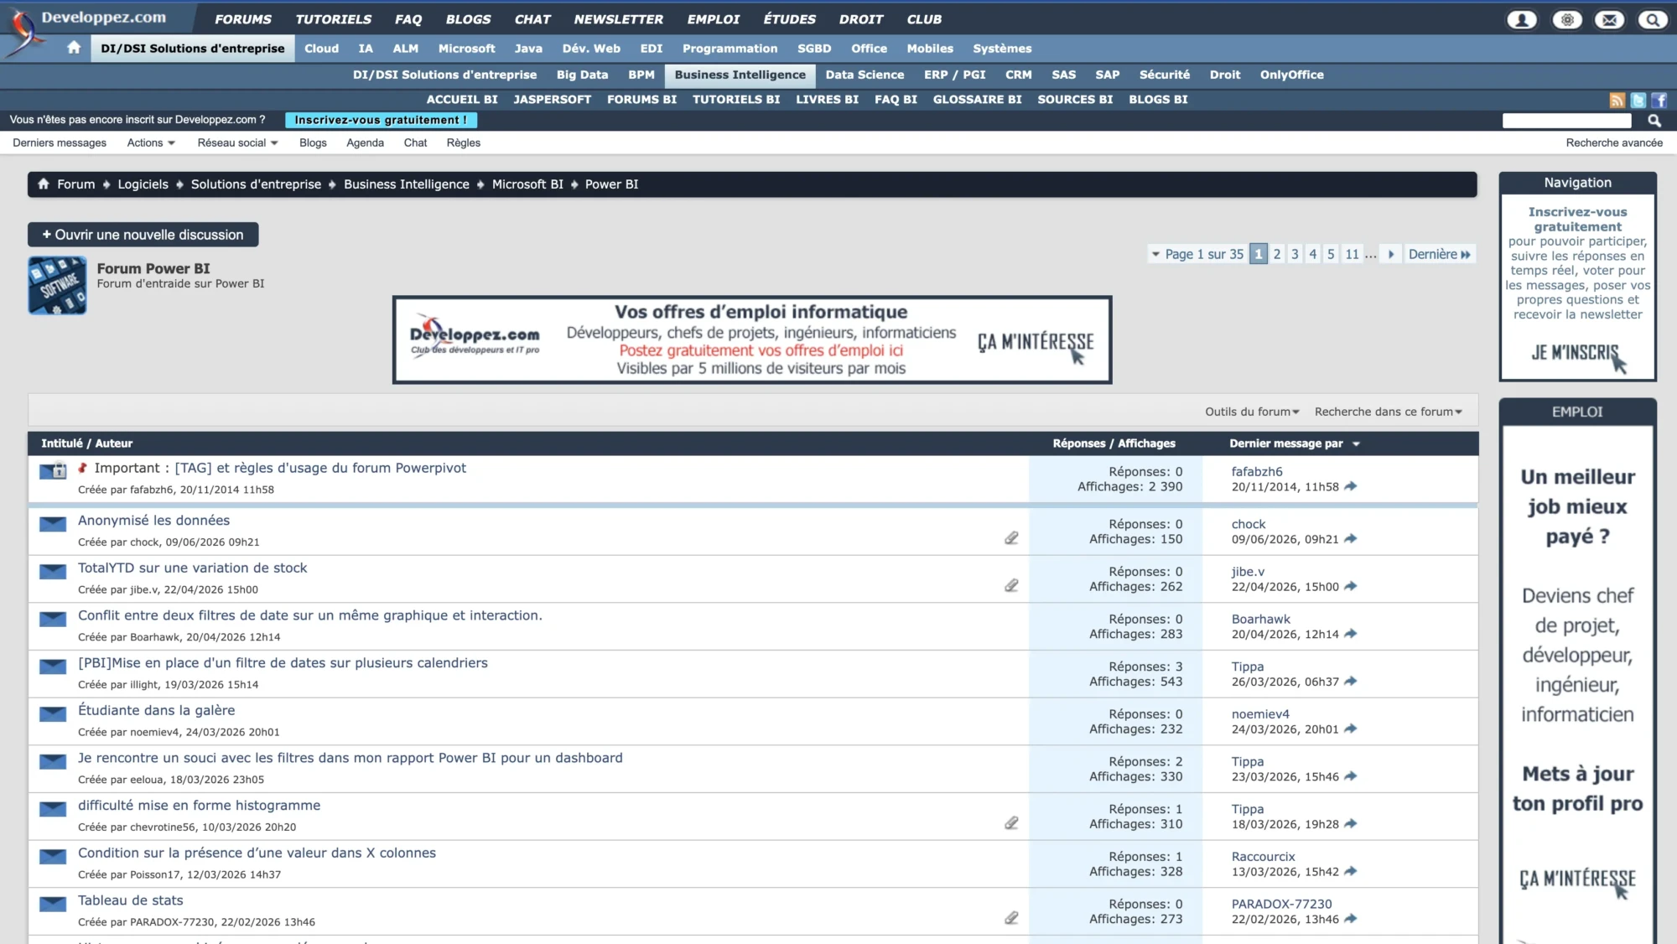Click paperclip icon on TotalYTD thread row
This screenshot has width=1677, height=944.
click(x=1011, y=585)
